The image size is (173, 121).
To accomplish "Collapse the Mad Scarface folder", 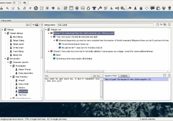I will 11,77.
